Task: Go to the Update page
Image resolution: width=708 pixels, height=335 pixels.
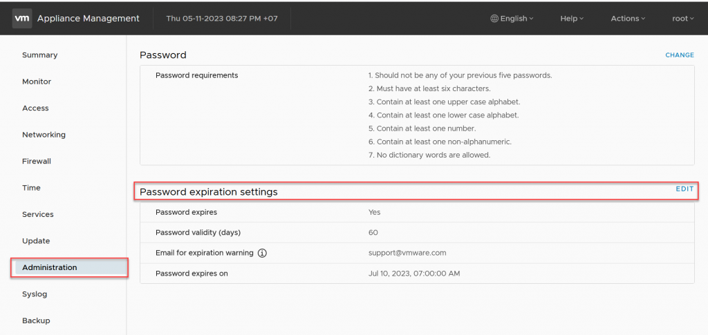Action: point(36,241)
